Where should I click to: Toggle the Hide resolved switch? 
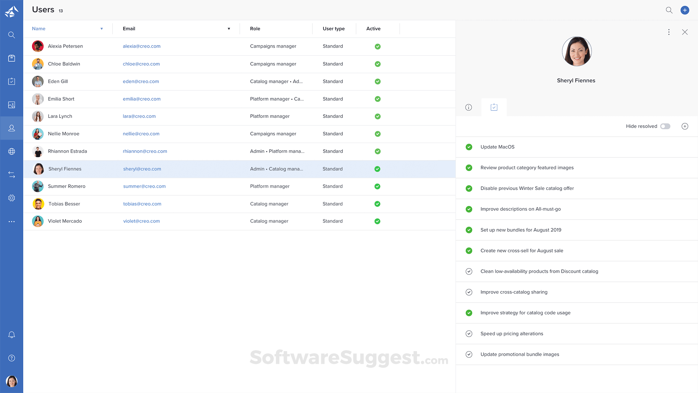click(665, 126)
